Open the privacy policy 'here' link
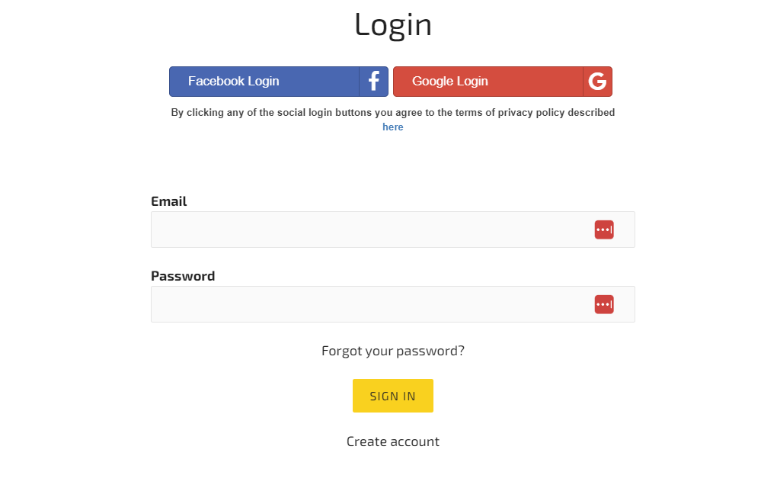 coord(393,127)
